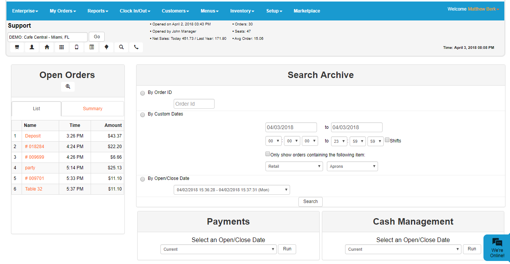This screenshot has width=510, height=264.
Task: Run the Cash Management report
Action: click(x=472, y=249)
